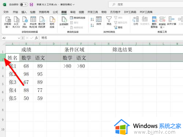Viewport: 183px width, 137px height.
Task: Click the Sort A to Z ascending icon
Action: click(x=92, y=19)
